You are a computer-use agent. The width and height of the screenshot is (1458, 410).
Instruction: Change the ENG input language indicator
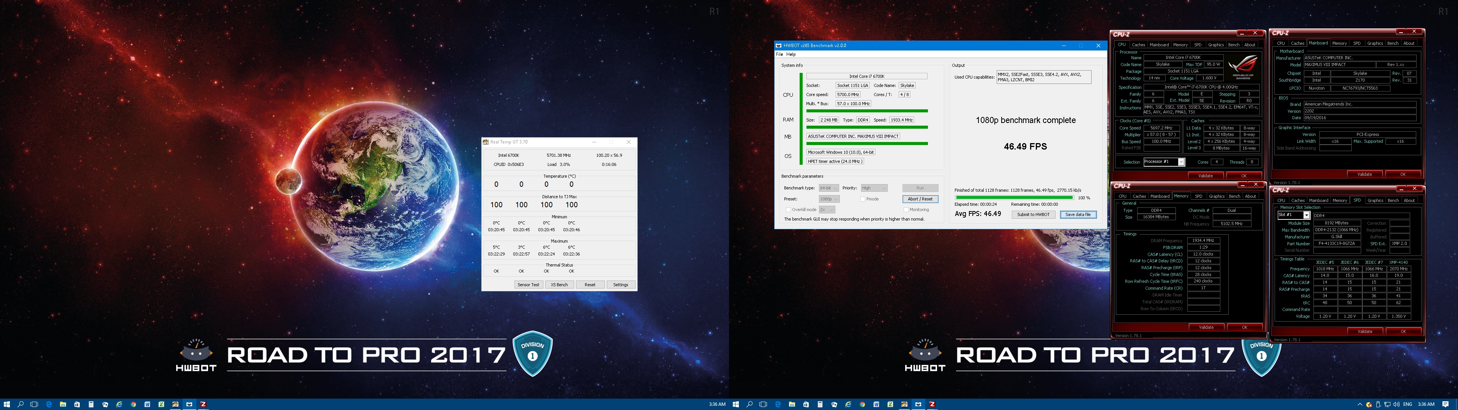point(1408,404)
